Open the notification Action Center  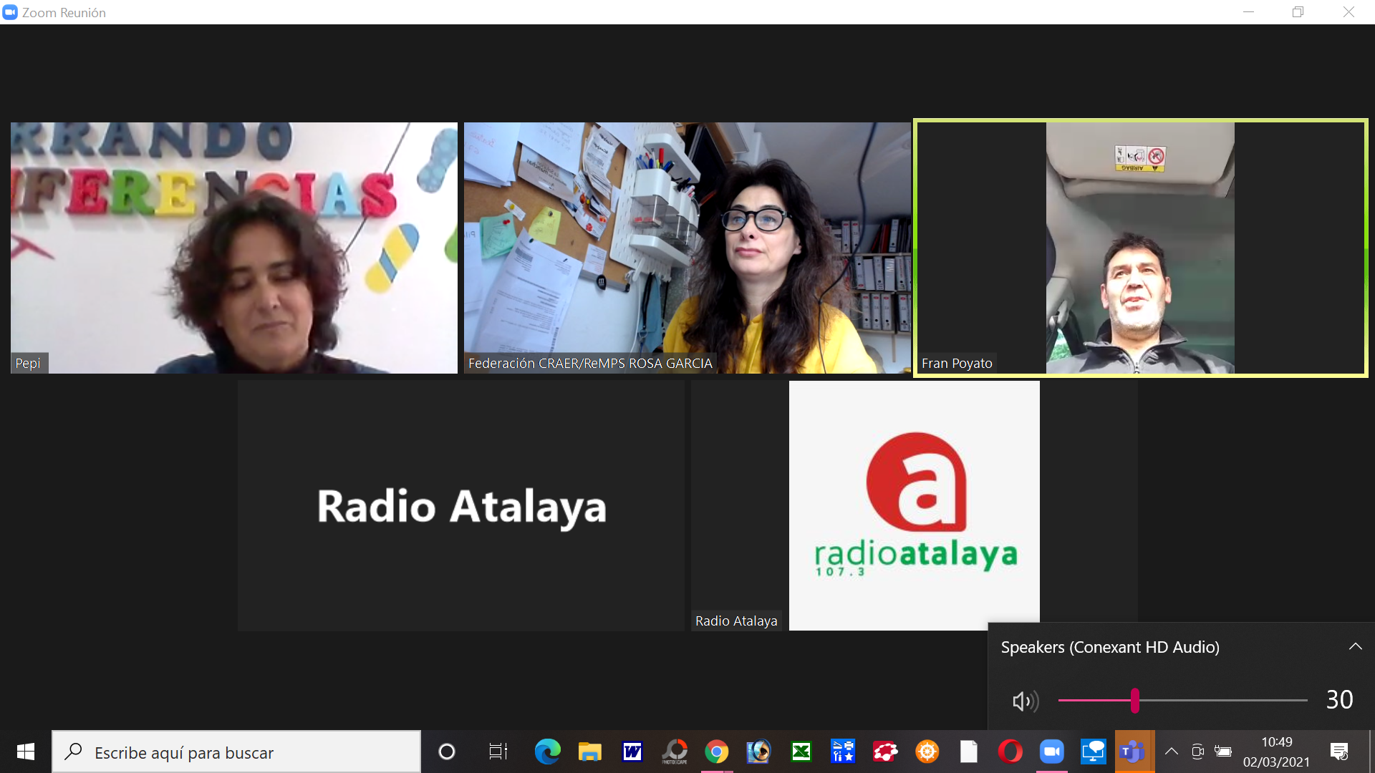click(x=1339, y=752)
